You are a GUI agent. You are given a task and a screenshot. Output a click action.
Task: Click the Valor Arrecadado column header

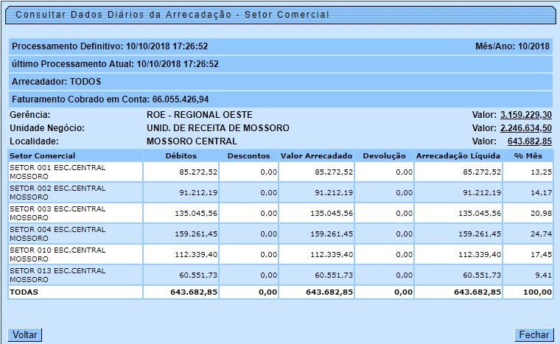[315, 155]
